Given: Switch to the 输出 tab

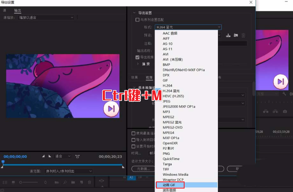Looking at the screenshot, I should coord(18,10).
